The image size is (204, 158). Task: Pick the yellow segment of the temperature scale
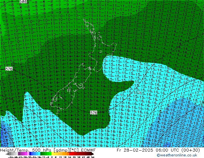[52, 154]
